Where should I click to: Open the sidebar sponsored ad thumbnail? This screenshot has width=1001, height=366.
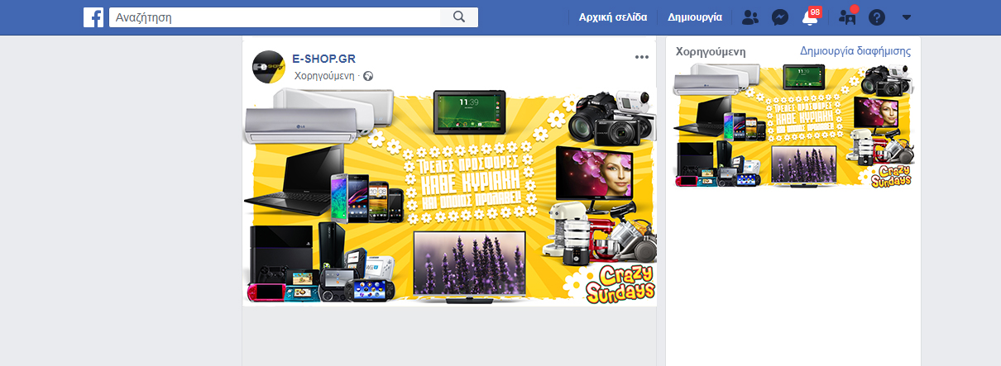793,126
